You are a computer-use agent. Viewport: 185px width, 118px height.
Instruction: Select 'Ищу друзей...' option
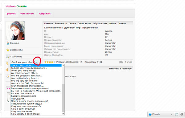coord(36,99)
